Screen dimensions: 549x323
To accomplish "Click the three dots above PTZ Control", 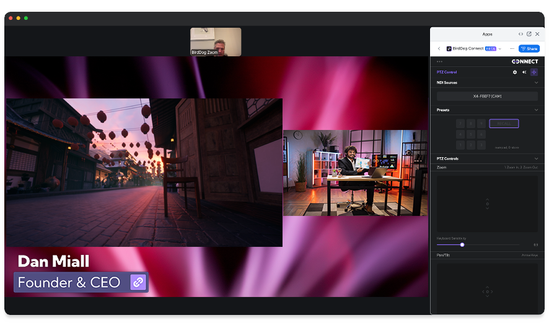I will 439,61.
